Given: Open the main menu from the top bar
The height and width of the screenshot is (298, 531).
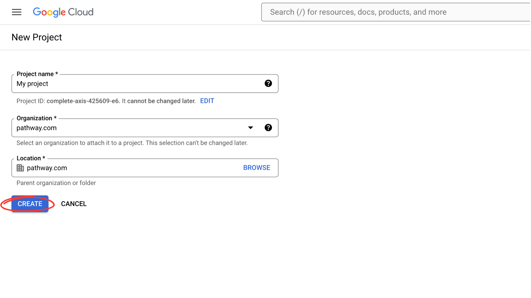Looking at the screenshot, I should [17, 12].
